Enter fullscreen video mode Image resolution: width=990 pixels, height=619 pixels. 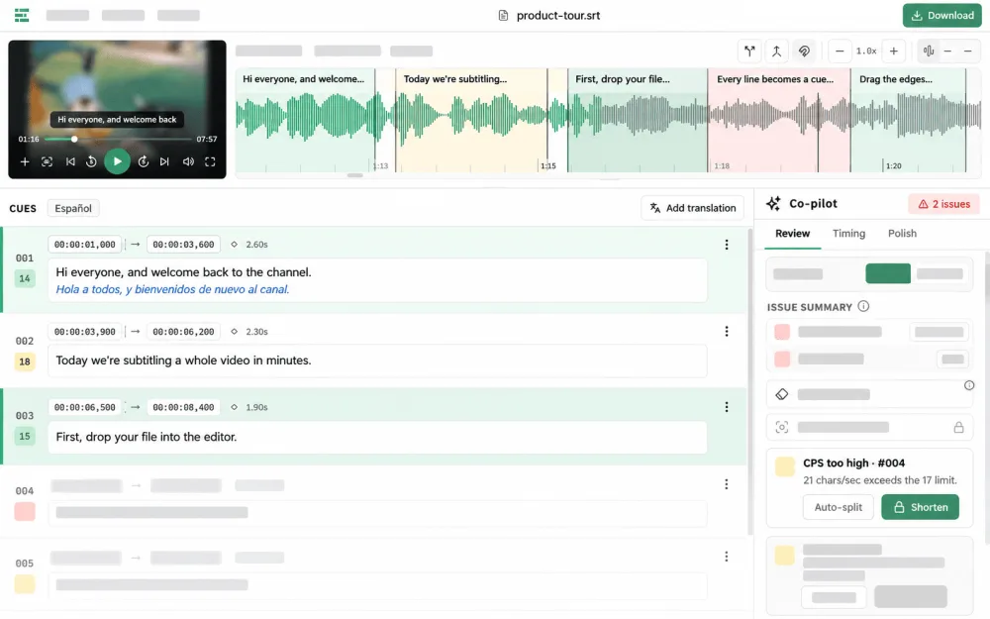pos(210,161)
